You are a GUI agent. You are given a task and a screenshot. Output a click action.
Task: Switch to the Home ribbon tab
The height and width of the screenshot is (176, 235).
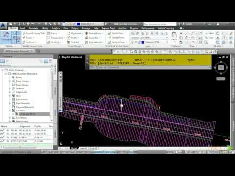coord(13,28)
